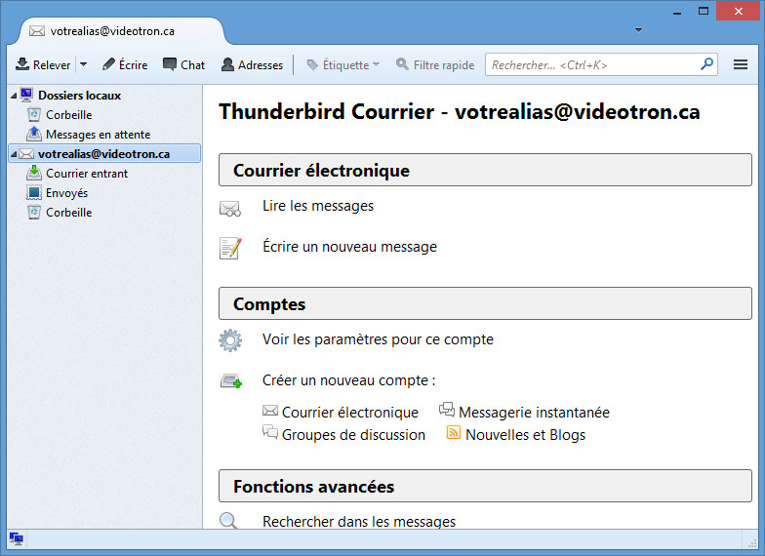Click the small envelope icon beside Courrier électronique link
This screenshot has height=556, width=765.
point(270,410)
